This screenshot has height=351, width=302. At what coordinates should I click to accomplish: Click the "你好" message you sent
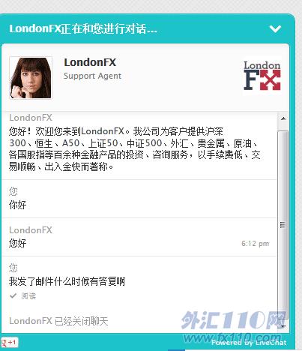(x=17, y=205)
